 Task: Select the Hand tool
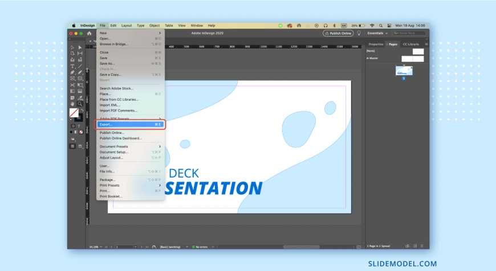pos(72,104)
